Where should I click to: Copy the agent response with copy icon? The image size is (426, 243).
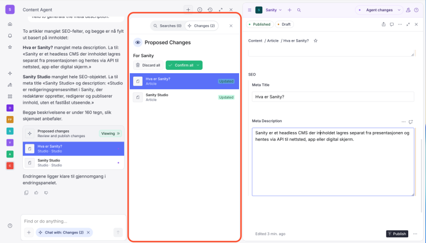tap(27, 193)
